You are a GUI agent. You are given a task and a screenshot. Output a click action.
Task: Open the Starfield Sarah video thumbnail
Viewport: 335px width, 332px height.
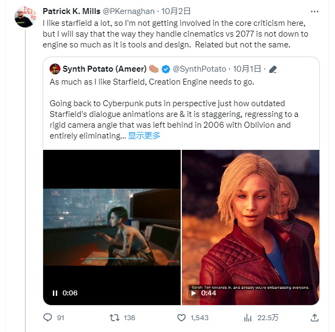coord(250,227)
